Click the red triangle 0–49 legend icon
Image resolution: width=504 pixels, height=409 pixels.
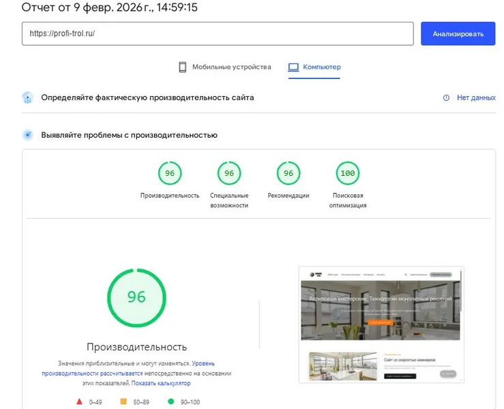point(79,402)
